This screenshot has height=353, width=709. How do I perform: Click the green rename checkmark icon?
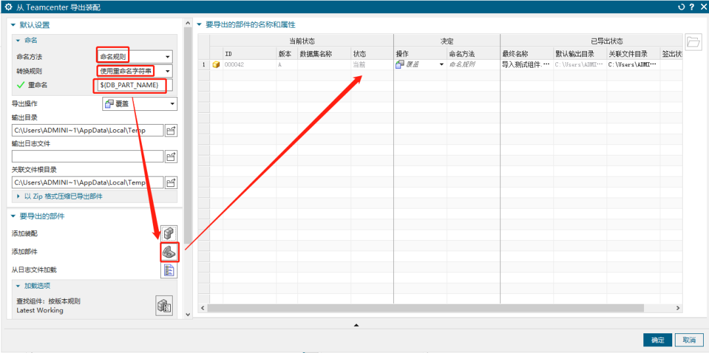(20, 85)
